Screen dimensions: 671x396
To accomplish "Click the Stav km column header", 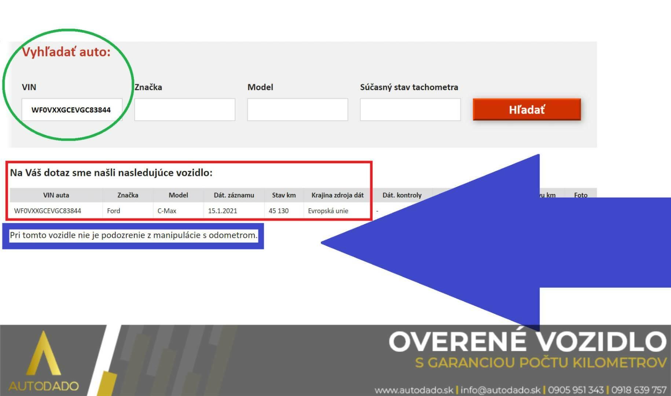I will pyautogui.click(x=284, y=195).
